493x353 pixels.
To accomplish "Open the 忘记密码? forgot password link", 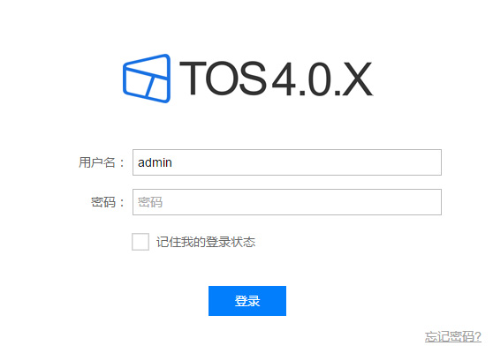I will pyautogui.click(x=452, y=336).
